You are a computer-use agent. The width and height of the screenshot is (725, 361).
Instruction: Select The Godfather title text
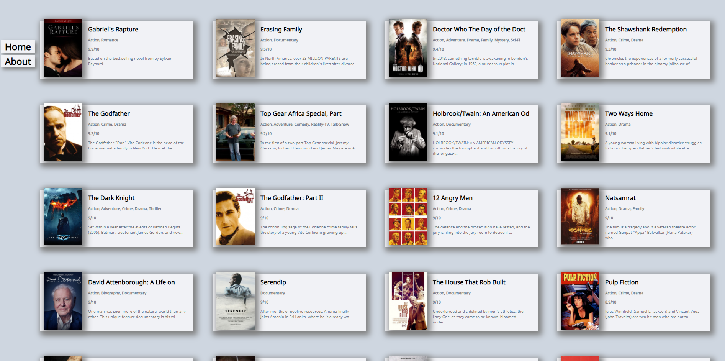(109, 114)
